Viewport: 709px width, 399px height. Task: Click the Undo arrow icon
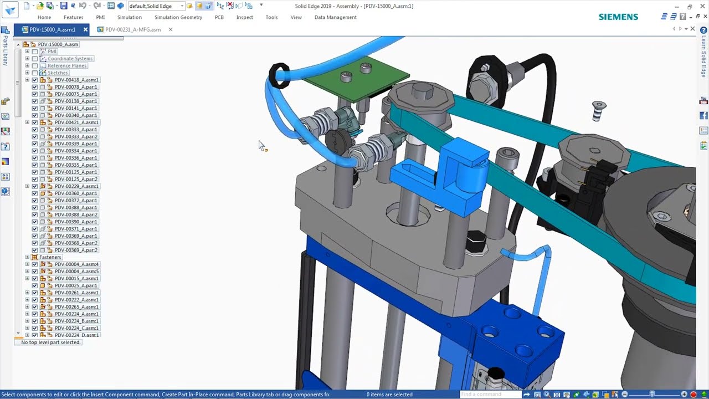point(83,6)
